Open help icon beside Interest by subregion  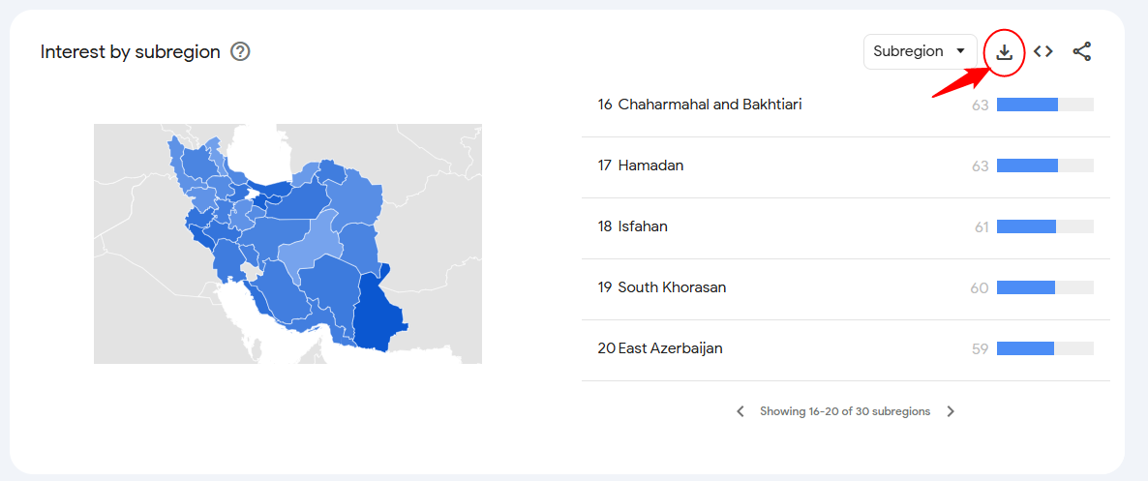pos(240,52)
